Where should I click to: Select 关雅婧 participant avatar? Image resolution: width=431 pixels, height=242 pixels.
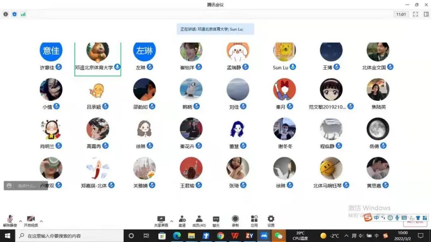(x=144, y=168)
